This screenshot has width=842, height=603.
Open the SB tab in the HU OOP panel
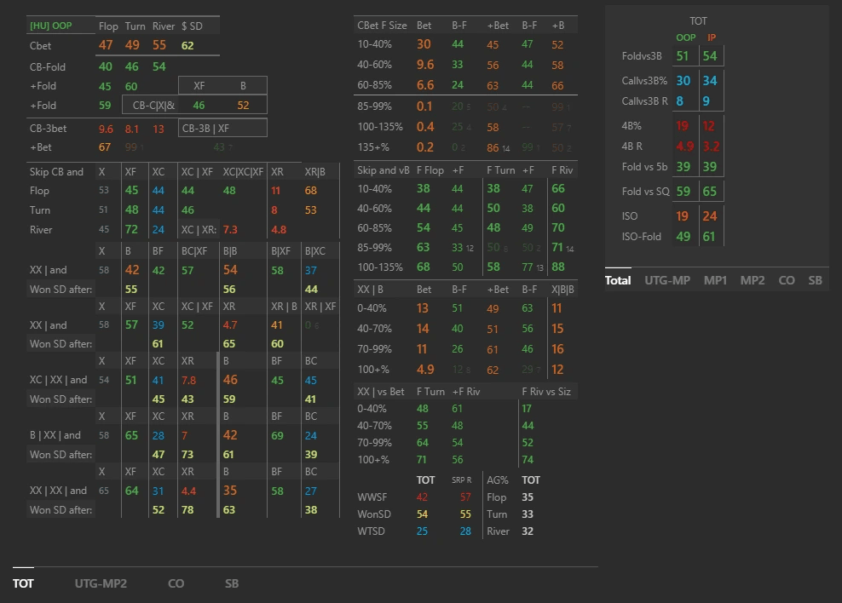(232, 583)
